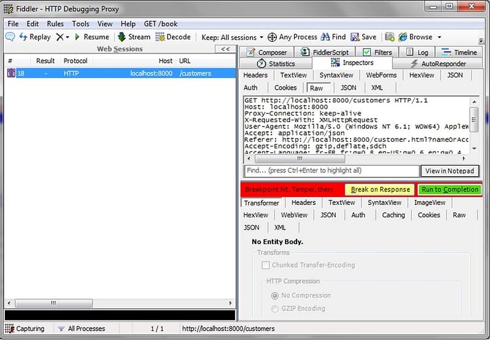491x340 pixels.
Task: Click the Break on Response button
Action: click(380, 190)
